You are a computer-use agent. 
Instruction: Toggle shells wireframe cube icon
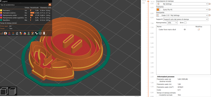coord(40,33)
